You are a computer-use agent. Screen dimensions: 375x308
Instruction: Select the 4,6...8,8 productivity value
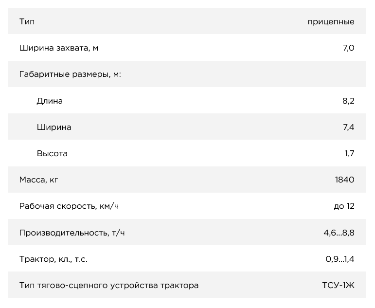pos(339,233)
